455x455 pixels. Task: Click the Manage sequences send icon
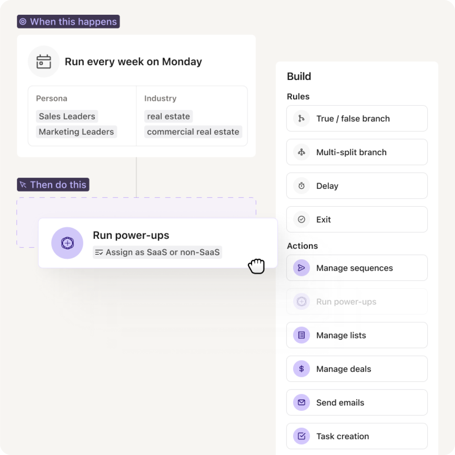(x=301, y=268)
